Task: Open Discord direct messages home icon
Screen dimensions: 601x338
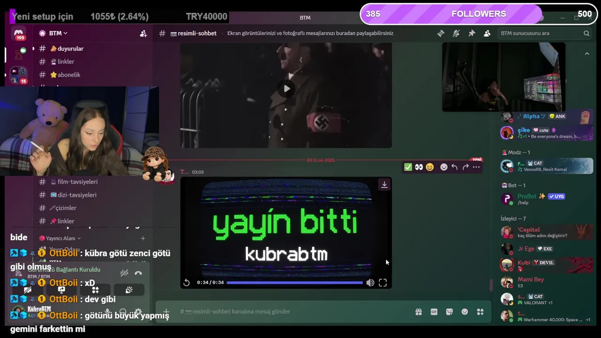Action: pyautogui.click(x=19, y=34)
